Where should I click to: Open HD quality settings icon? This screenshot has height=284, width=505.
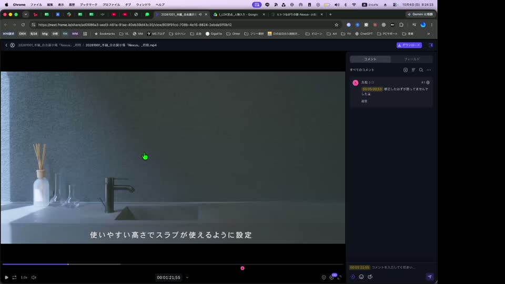[332, 277]
